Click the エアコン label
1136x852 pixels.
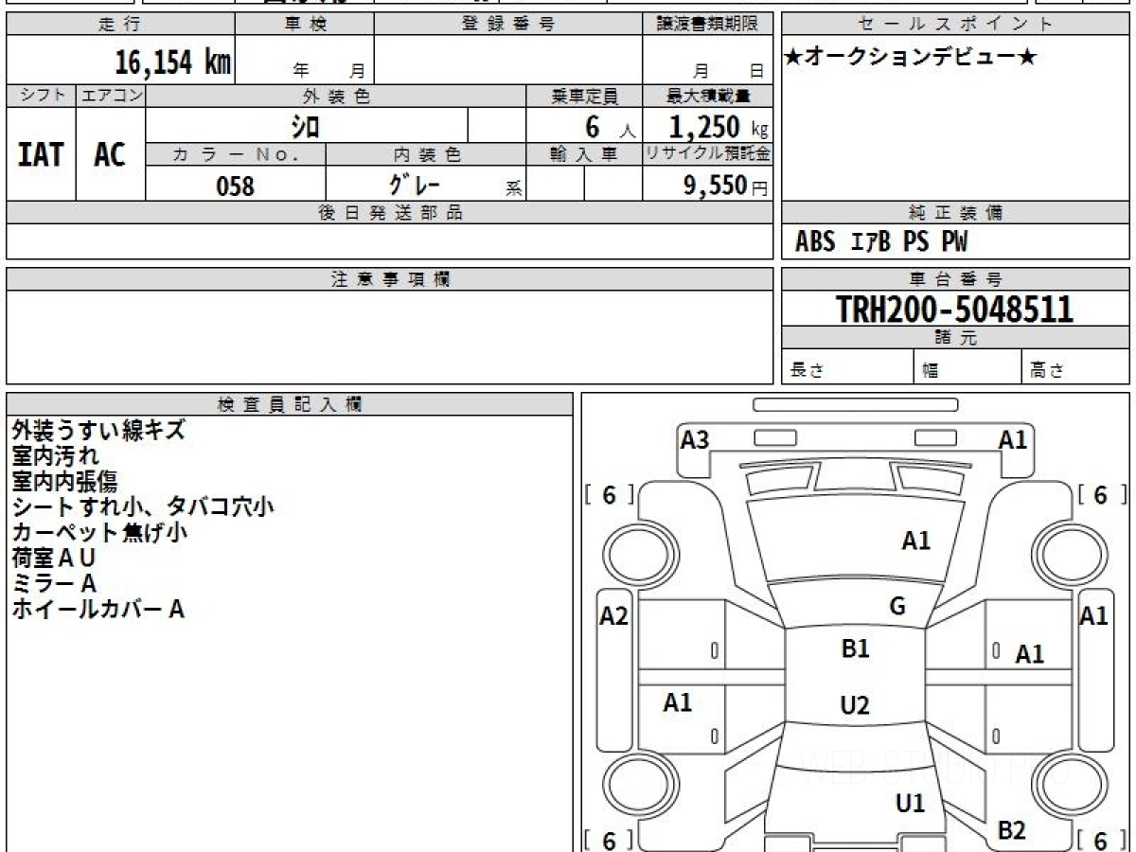tap(111, 96)
